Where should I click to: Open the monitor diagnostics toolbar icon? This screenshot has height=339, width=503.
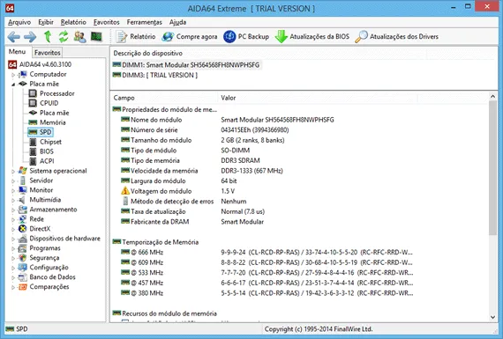tap(96, 36)
